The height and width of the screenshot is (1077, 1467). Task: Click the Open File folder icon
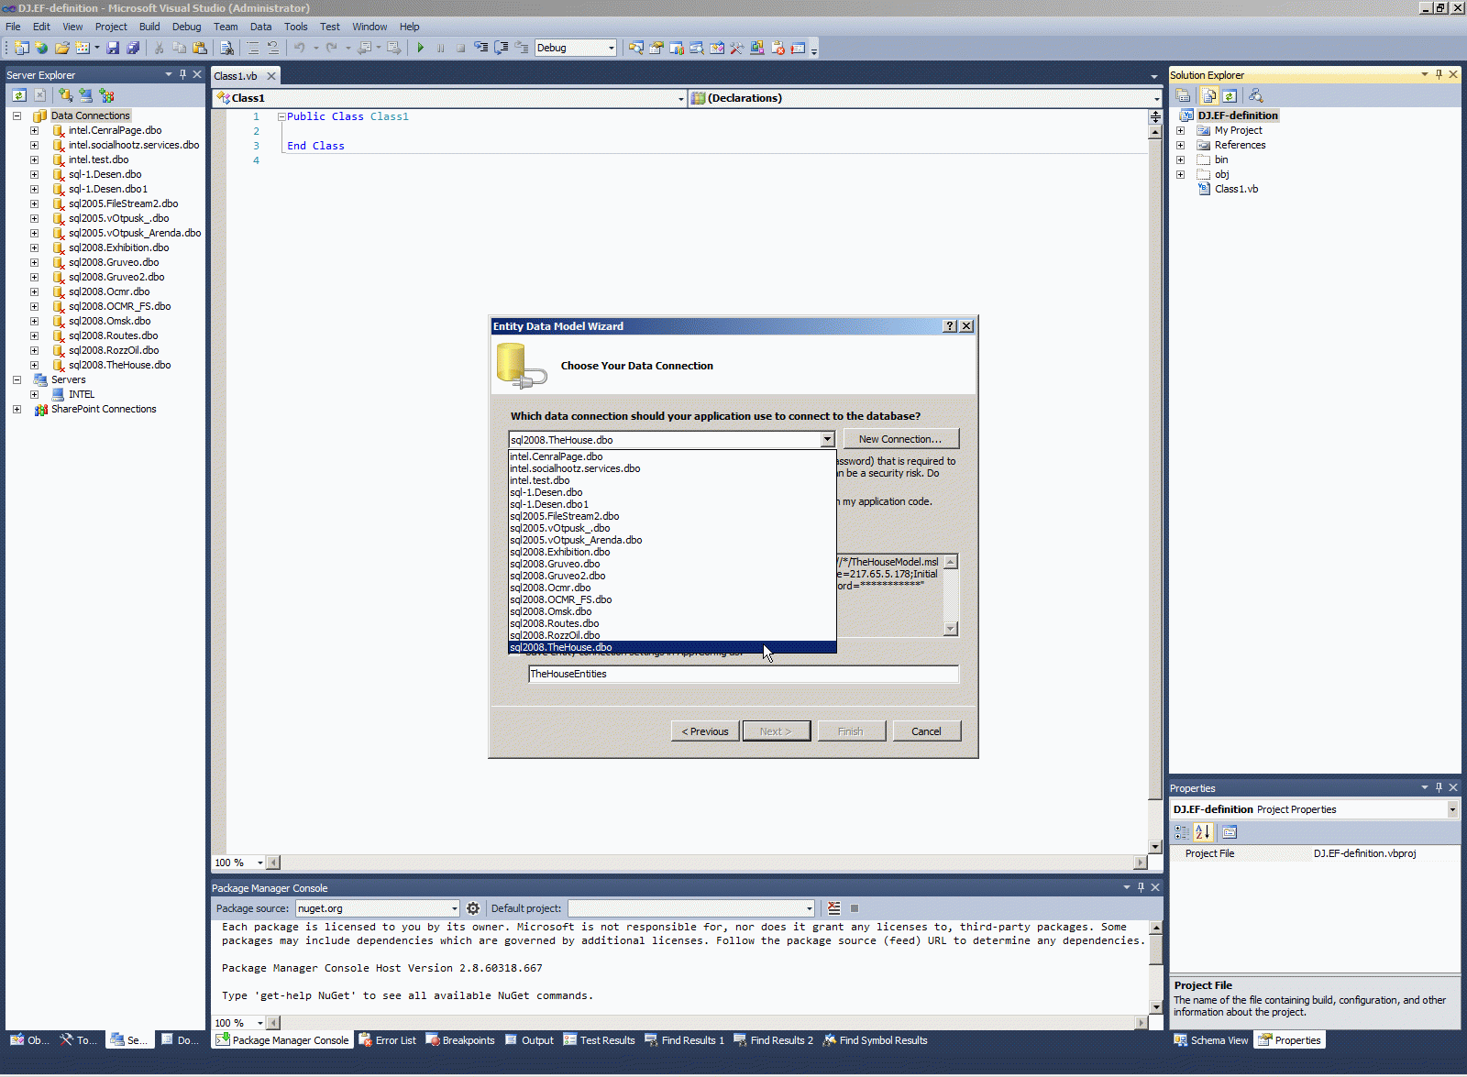[x=61, y=48]
